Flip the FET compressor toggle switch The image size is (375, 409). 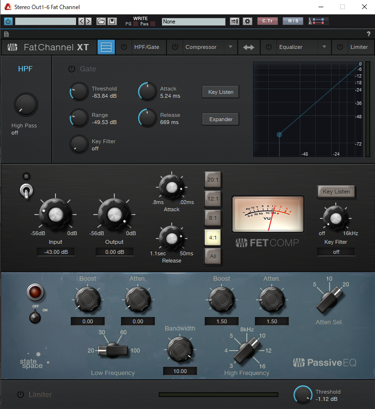coord(26,192)
